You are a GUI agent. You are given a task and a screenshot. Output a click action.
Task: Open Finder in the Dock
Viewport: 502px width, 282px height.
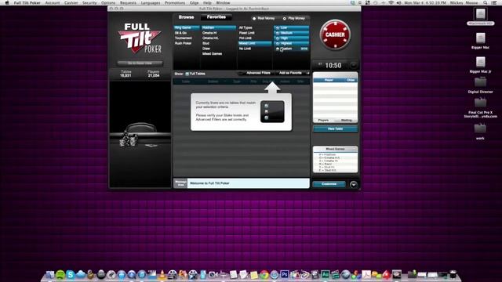point(50,275)
